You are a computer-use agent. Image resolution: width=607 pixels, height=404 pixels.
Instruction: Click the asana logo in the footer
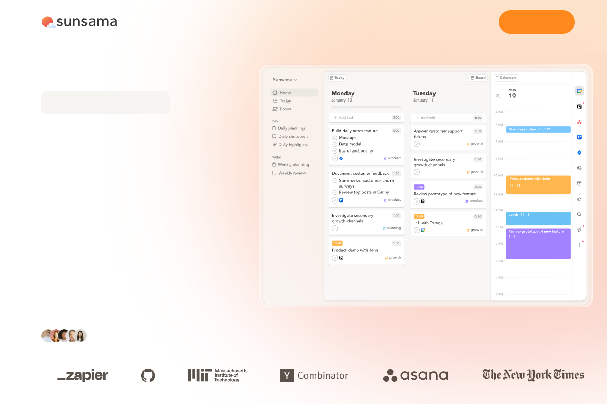point(415,375)
